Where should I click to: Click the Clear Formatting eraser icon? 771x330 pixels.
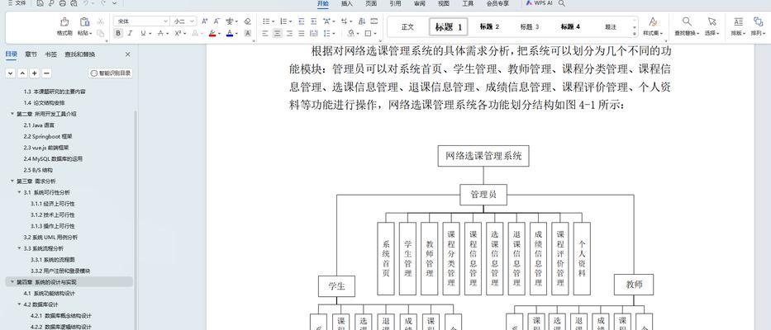(x=247, y=21)
